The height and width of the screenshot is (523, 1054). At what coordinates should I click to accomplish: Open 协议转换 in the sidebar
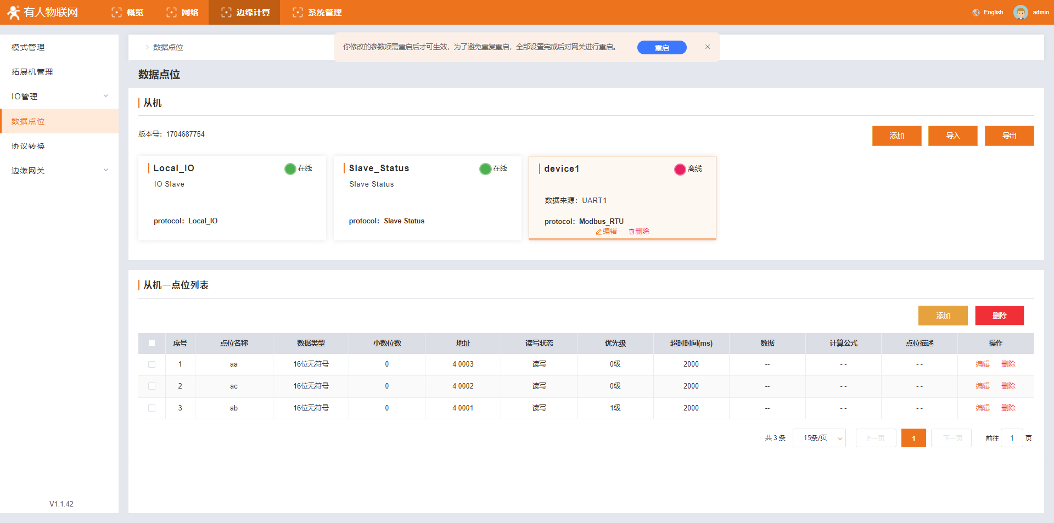[29, 146]
